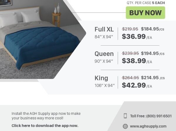
Task: Click the download the app now link
Action: click(x=45, y=126)
